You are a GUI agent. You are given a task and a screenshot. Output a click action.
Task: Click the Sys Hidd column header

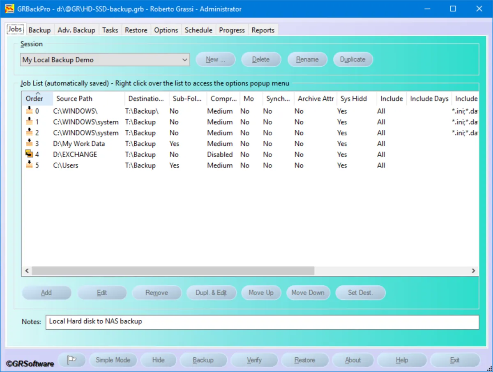tap(357, 99)
